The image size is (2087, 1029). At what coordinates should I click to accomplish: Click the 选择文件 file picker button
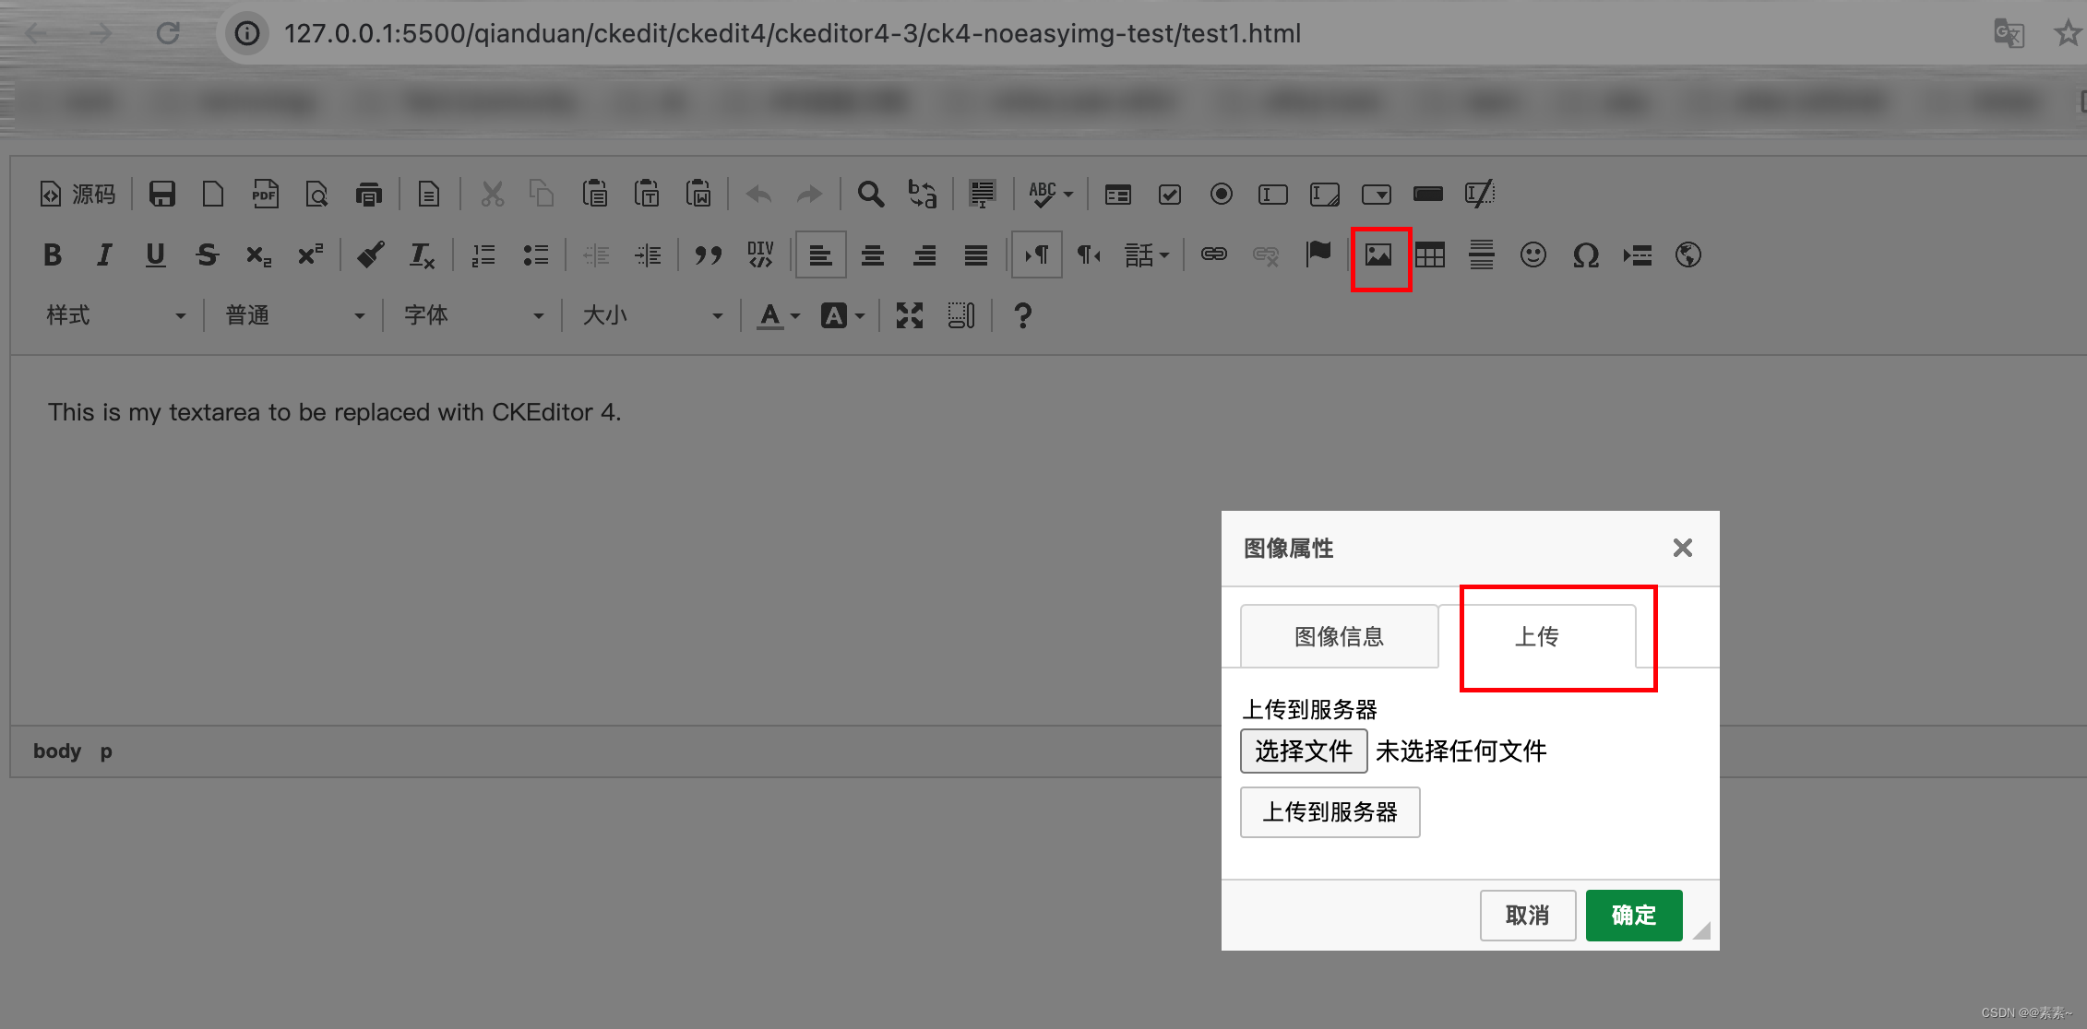[x=1304, y=751]
